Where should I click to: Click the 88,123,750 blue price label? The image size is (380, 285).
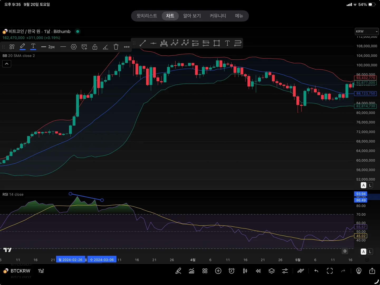(365, 93)
